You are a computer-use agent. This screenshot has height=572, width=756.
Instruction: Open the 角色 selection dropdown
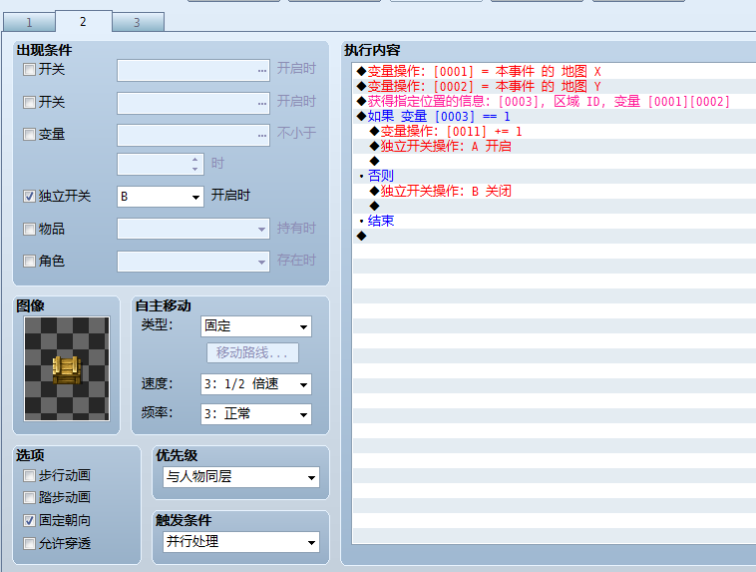coord(193,262)
